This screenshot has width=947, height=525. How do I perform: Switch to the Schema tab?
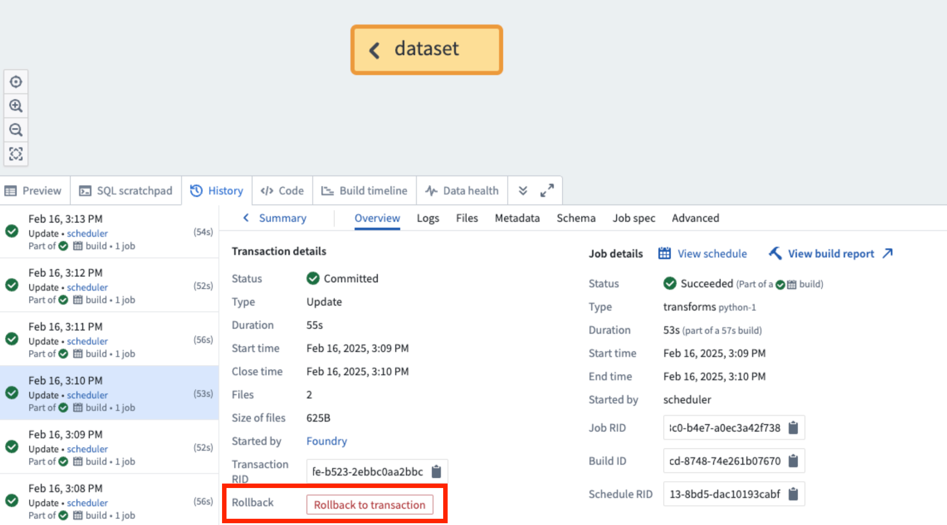pos(576,218)
